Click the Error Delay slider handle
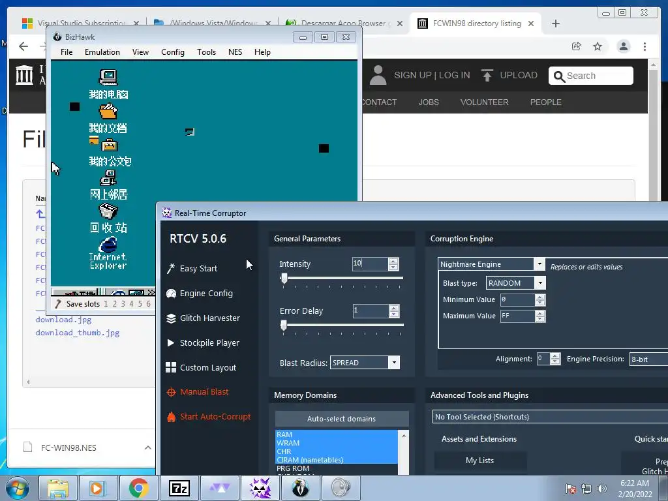668x501 pixels. pyautogui.click(x=284, y=326)
